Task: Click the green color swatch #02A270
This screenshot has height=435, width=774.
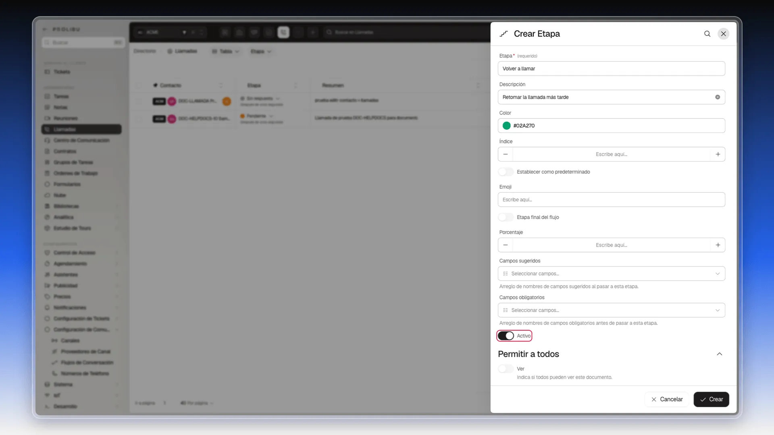Action: [x=507, y=126]
